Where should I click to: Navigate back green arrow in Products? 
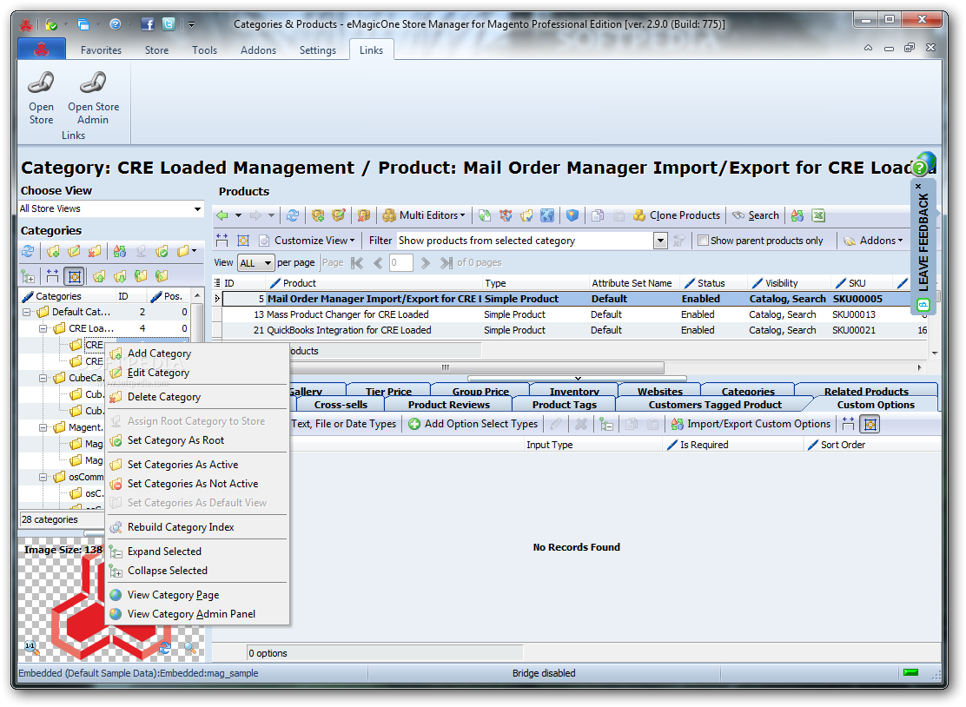pos(222,215)
